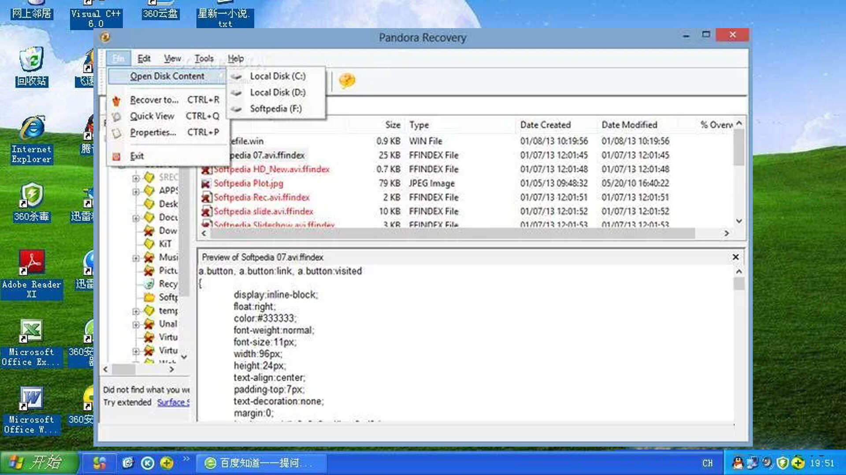The image size is (846, 475).
Task: Select the Dow folder in tree
Action: tap(168, 231)
